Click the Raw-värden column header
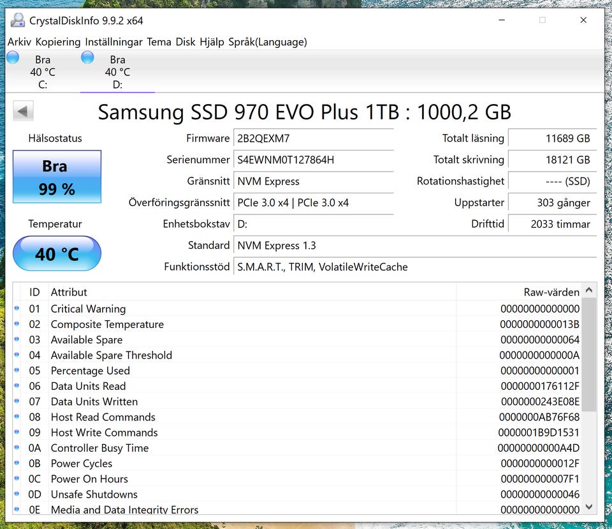Viewport: 612px width, 529px height. pyautogui.click(x=519, y=292)
